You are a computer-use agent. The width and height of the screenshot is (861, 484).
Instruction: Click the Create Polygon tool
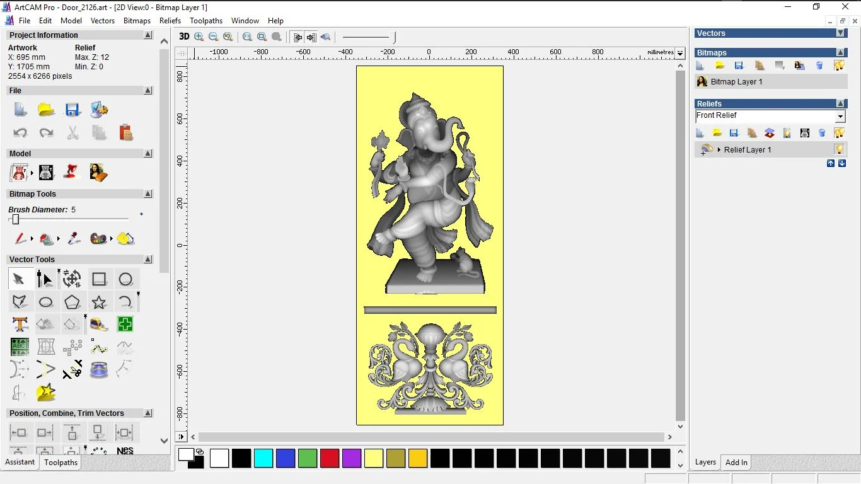[72, 302]
